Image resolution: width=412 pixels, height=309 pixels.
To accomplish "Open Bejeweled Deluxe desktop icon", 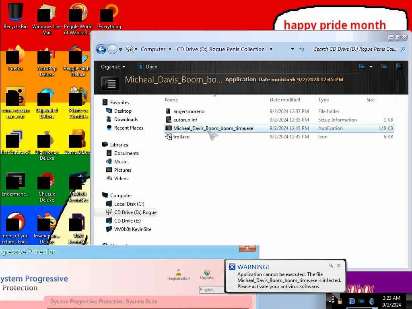I will pyautogui.click(x=47, y=103).
